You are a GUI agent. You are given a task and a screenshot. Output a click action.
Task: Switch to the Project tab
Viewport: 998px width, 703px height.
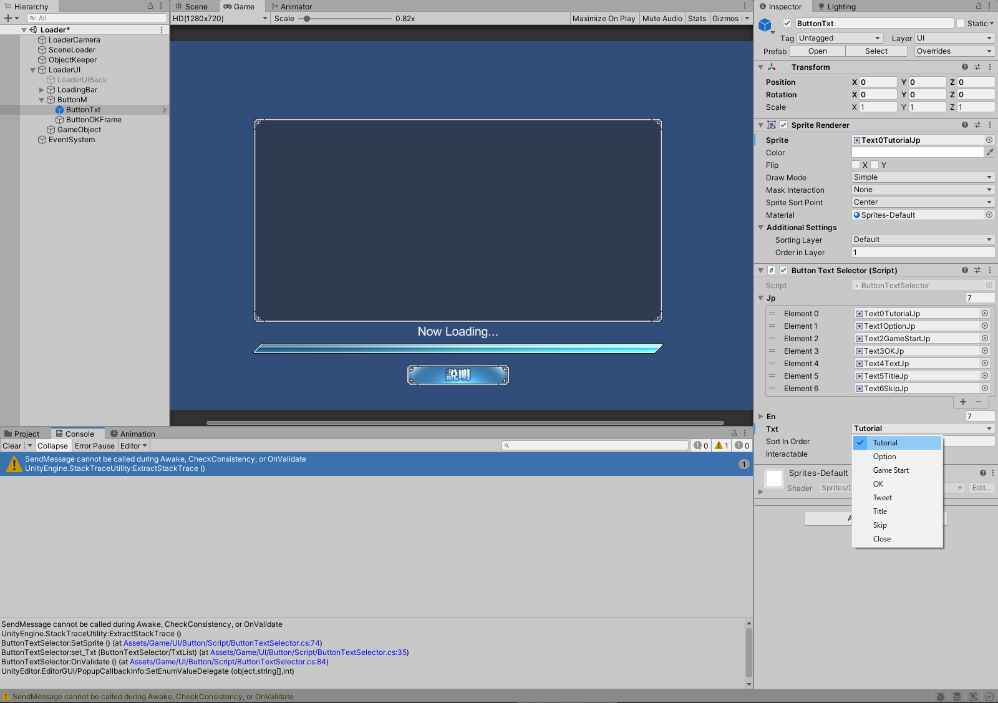(x=22, y=434)
